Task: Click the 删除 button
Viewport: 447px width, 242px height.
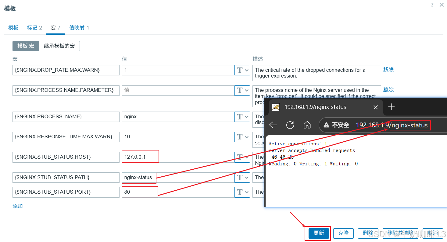Action: pos(368,233)
